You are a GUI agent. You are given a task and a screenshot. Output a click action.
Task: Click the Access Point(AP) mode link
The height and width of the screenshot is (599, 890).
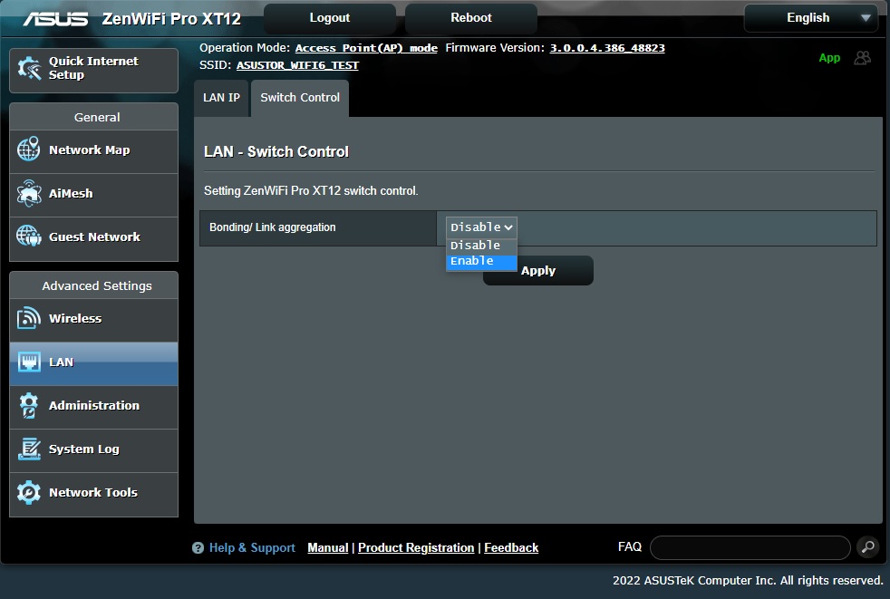click(366, 48)
